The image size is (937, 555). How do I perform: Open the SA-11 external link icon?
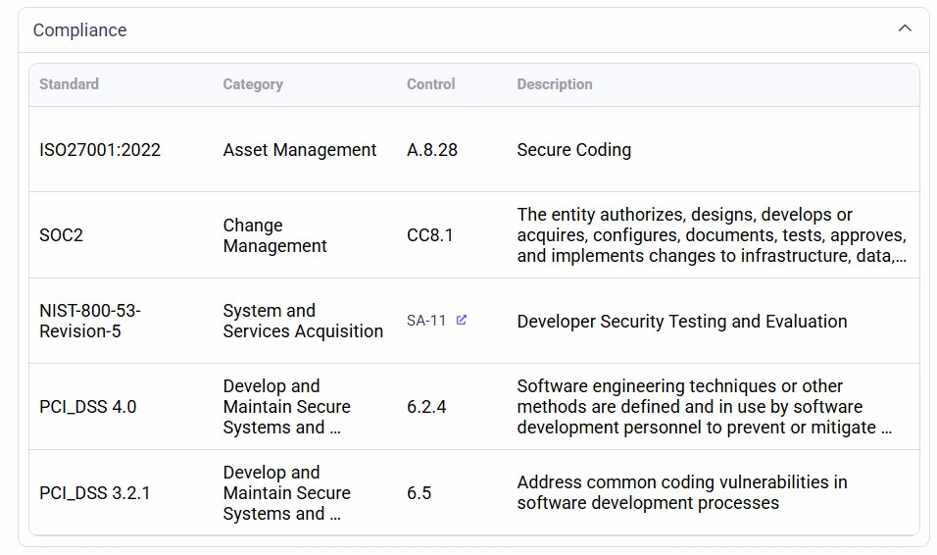(462, 321)
